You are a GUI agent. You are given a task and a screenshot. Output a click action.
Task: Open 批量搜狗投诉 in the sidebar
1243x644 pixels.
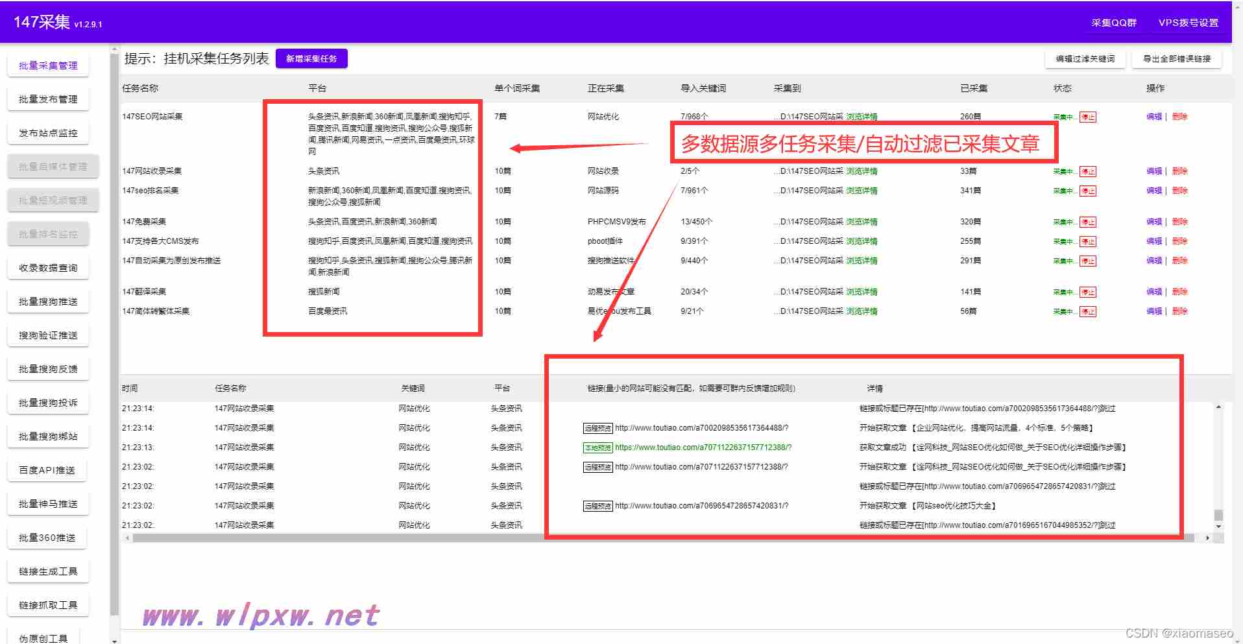pos(48,403)
